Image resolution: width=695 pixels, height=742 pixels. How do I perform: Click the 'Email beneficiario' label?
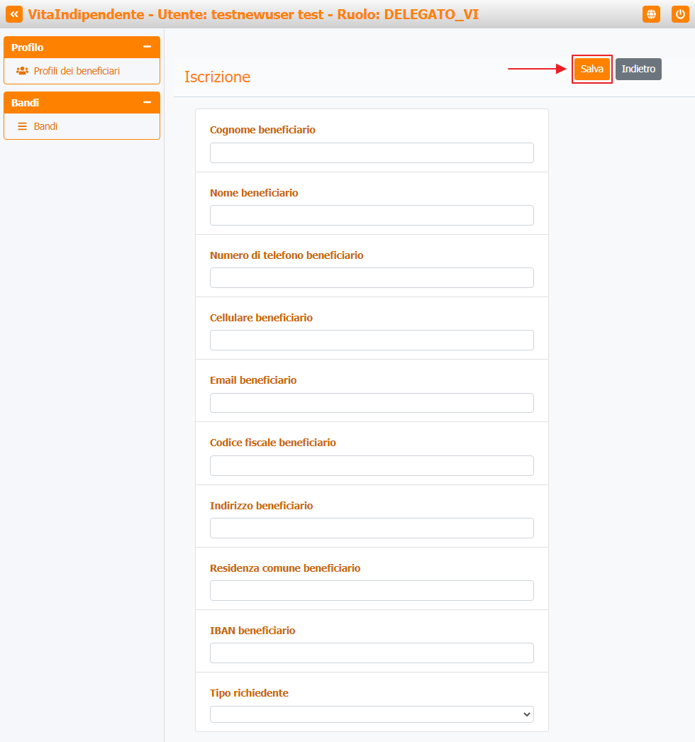[x=253, y=380]
